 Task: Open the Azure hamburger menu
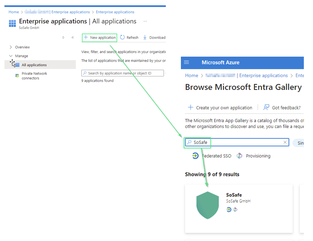coord(186,62)
